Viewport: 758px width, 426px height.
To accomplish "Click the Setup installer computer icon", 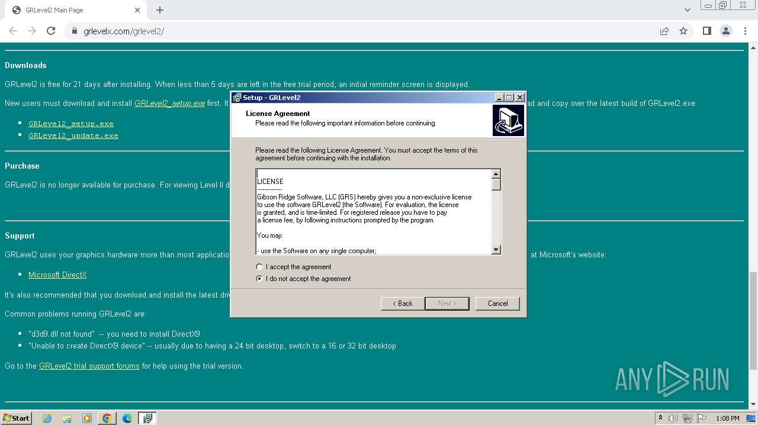I will (x=508, y=121).
